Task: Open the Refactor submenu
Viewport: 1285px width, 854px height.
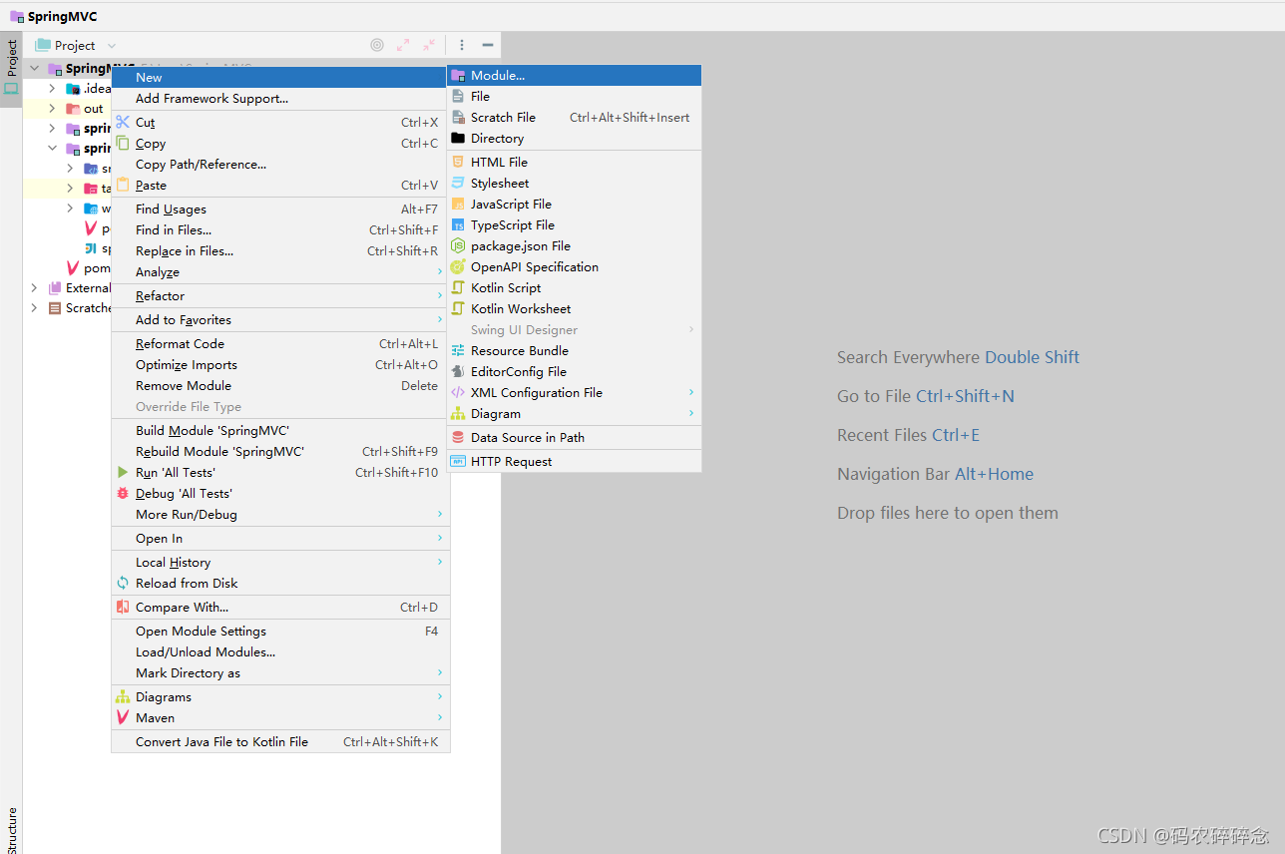Action: 280,295
